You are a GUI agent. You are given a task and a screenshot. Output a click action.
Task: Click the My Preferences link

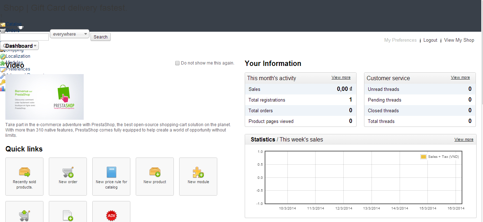(400, 40)
